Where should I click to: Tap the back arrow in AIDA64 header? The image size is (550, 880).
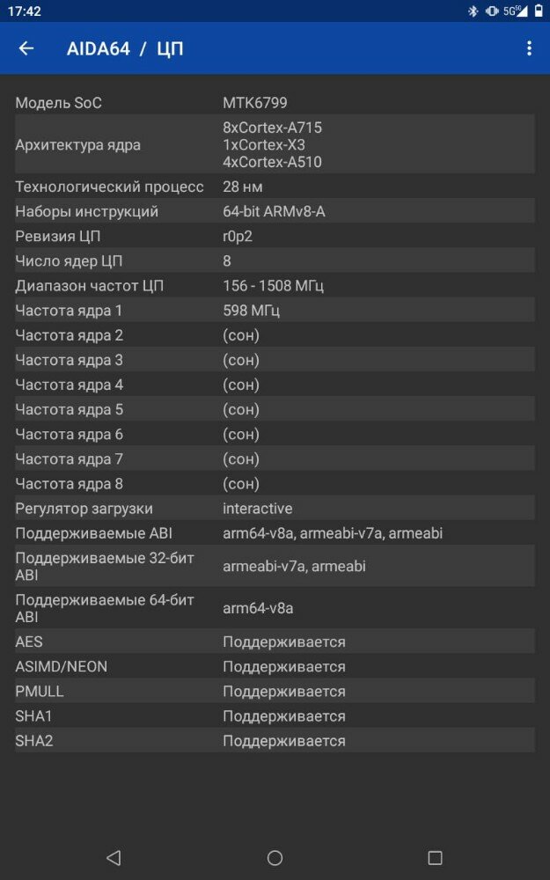pos(26,48)
